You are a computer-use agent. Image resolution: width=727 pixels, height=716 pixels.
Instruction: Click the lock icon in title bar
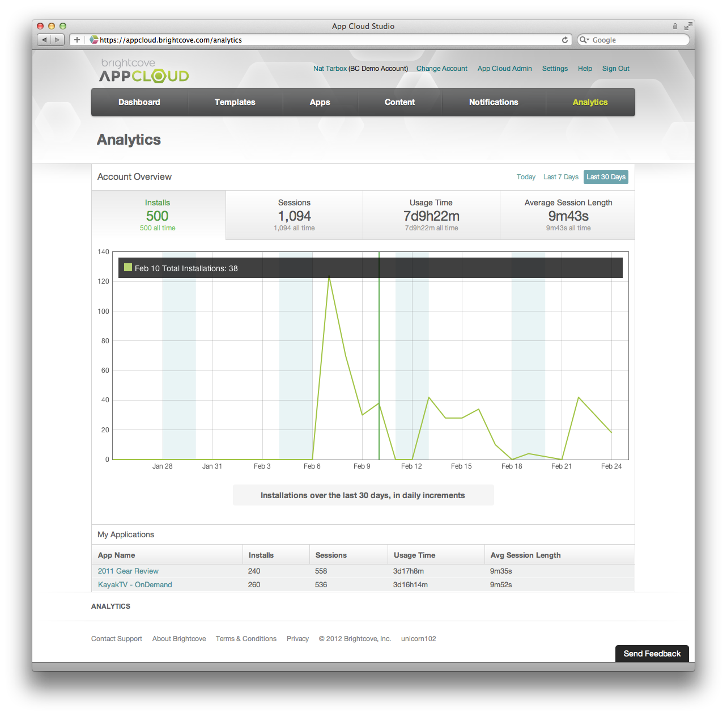[x=675, y=26]
